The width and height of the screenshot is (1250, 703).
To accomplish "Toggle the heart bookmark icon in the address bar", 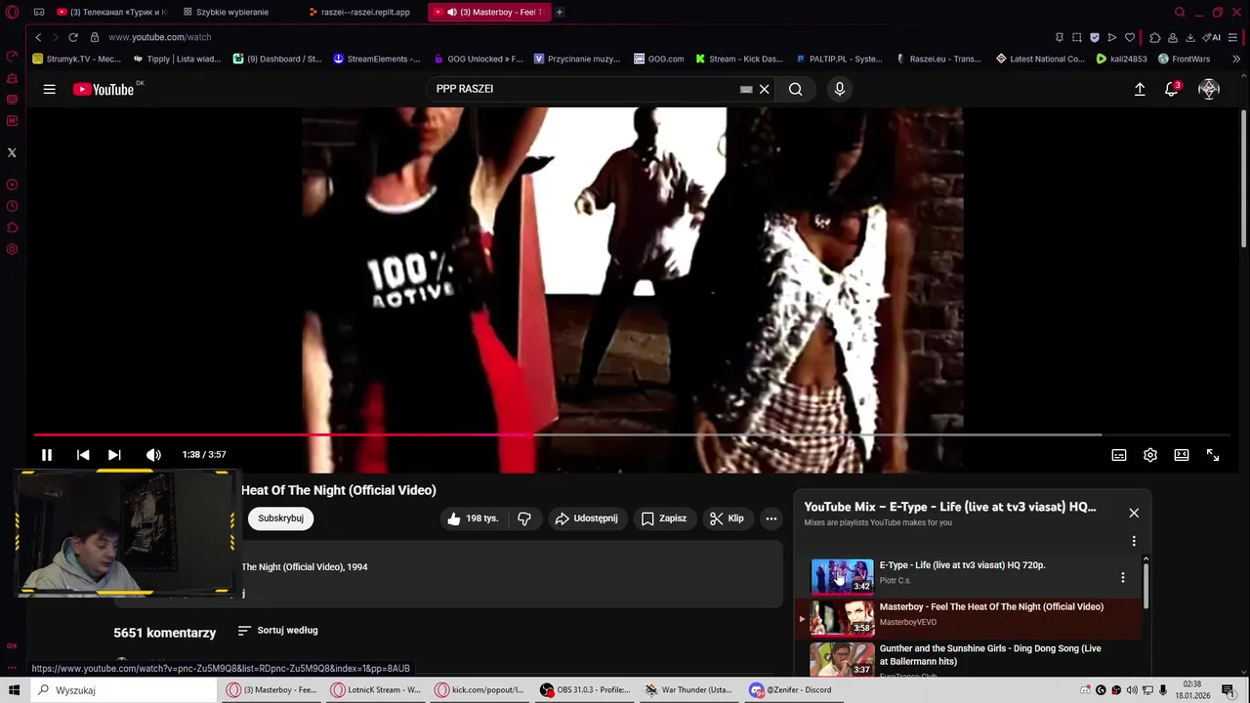I will pos(1130,37).
